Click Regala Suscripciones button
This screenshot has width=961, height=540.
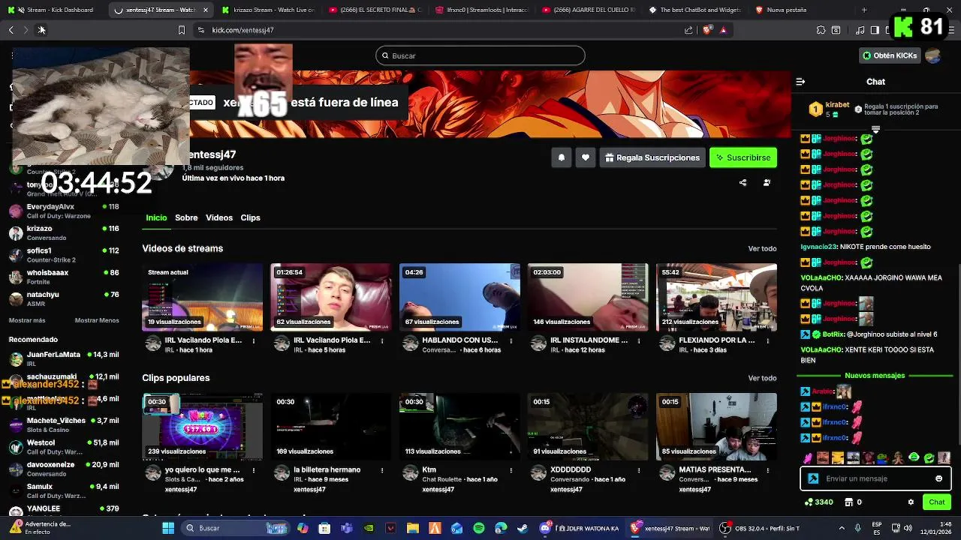[652, 157]
